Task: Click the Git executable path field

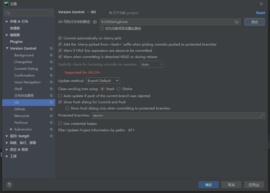Action: tap(170, 22)
